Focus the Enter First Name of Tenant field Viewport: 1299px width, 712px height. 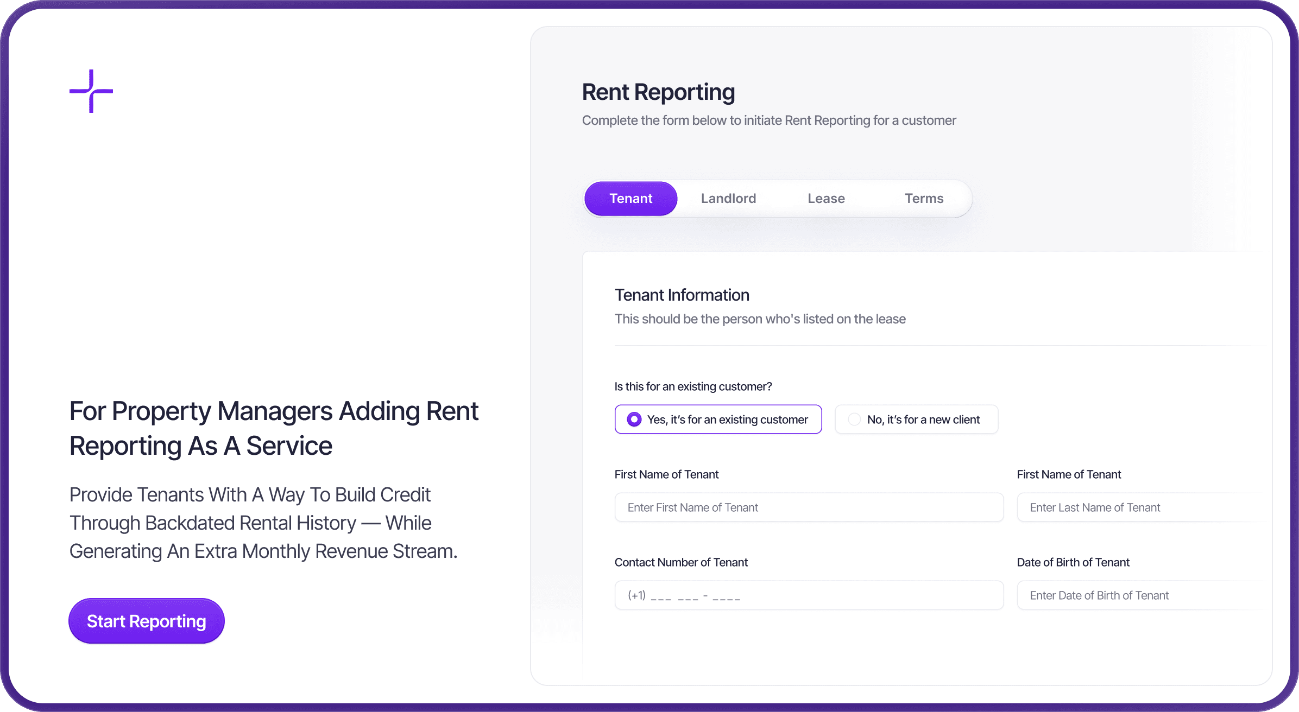[809, 507]
